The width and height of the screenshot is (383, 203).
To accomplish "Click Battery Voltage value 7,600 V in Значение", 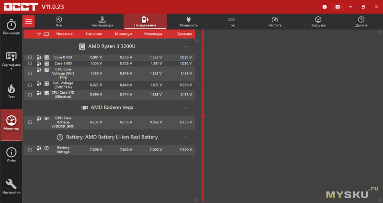I will [96, 150].
